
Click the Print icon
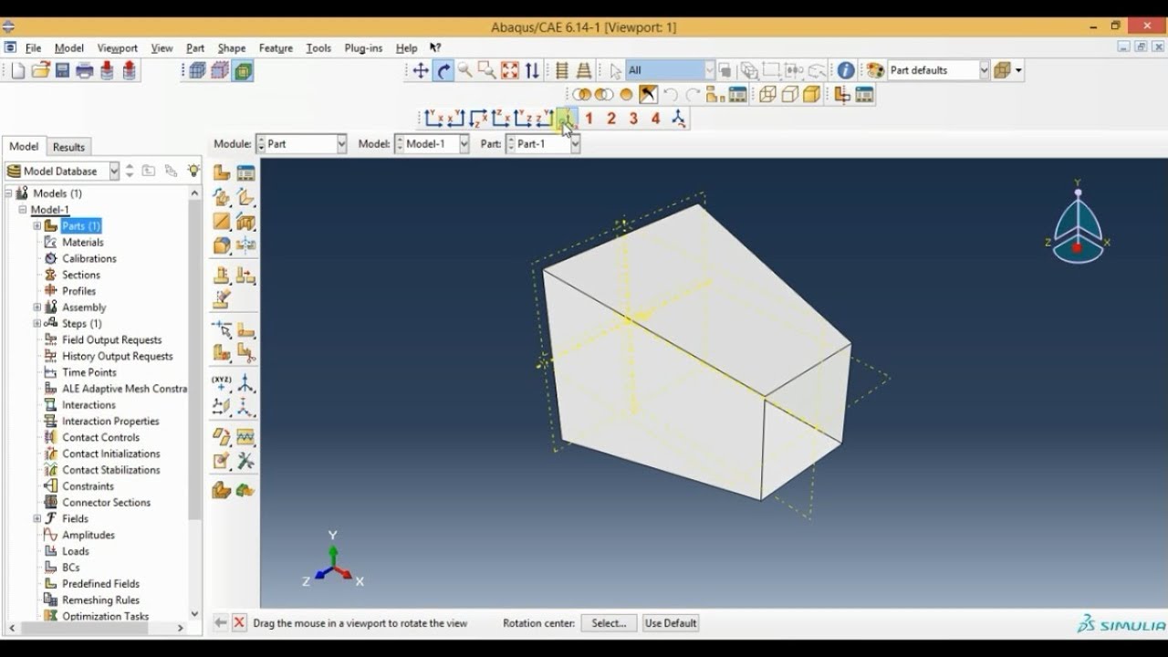click(x=85, y=70)
